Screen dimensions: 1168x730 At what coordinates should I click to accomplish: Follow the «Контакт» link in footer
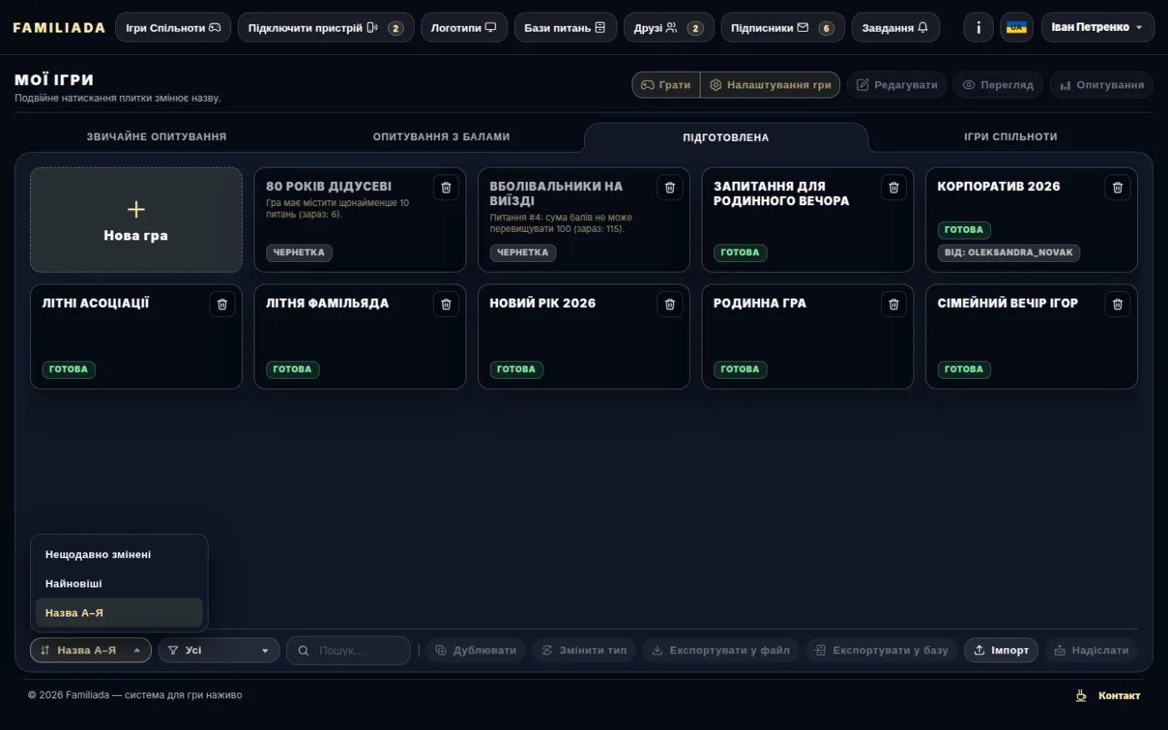(1119, 695)
